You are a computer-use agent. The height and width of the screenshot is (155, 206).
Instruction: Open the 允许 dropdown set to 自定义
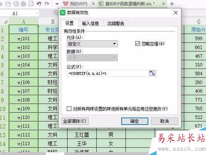pos(92,44)
